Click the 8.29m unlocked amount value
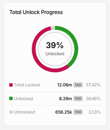The image size is (110, 130). click(66, 99)
